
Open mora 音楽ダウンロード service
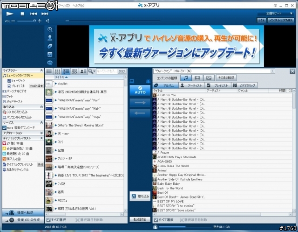coord(19,127)
